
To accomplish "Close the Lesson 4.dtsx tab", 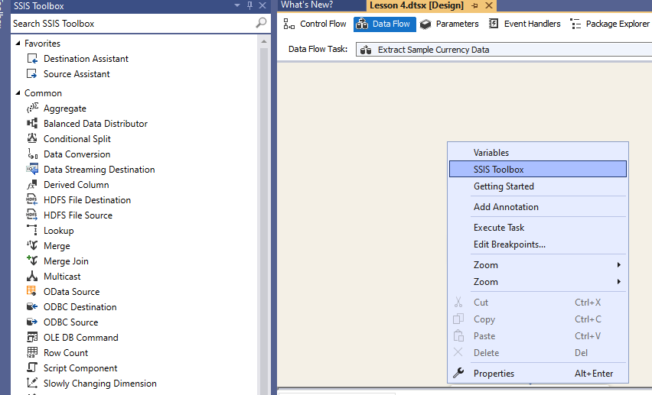I will (x=489, y=5).
